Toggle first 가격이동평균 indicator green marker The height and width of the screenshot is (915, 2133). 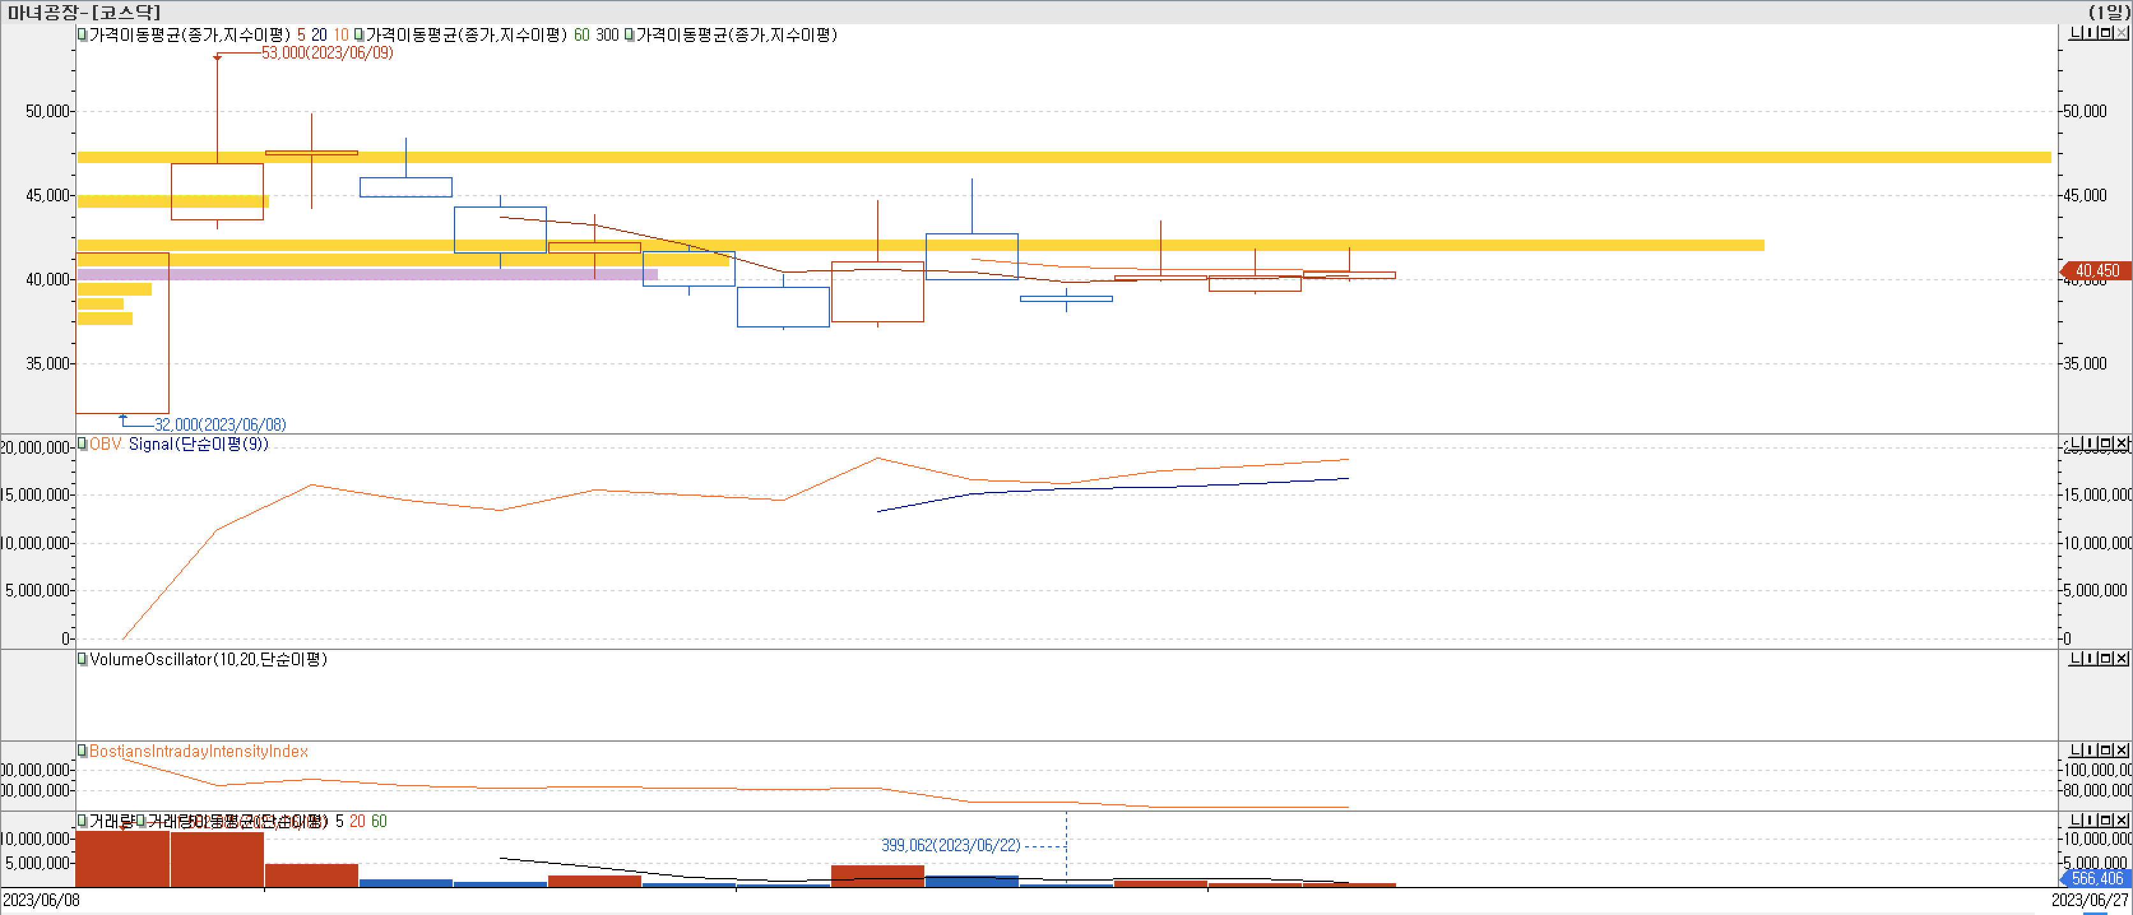pos(82,35)
